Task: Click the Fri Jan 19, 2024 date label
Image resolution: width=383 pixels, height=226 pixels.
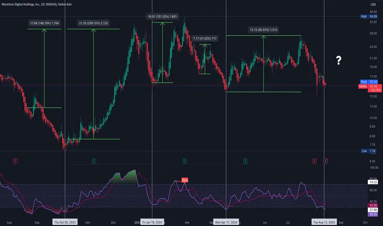Action: point(152,222)
